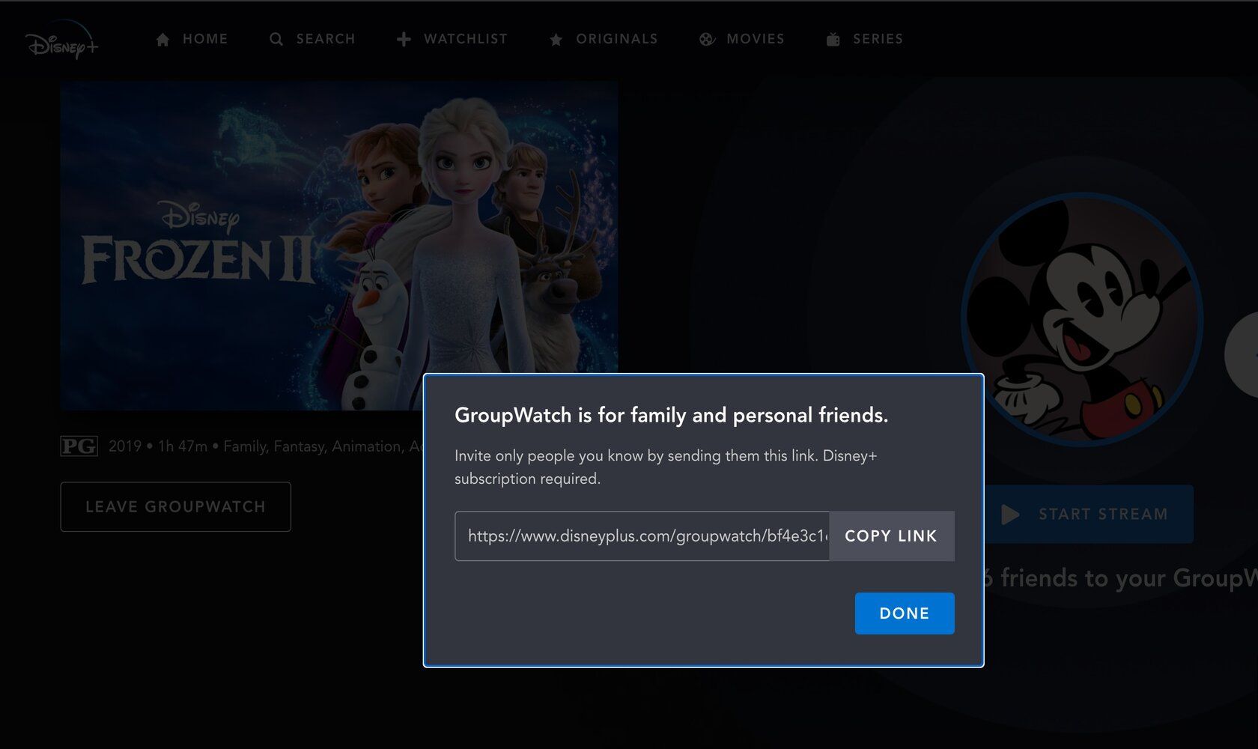Open the Search menu item

tap(312, 39)
